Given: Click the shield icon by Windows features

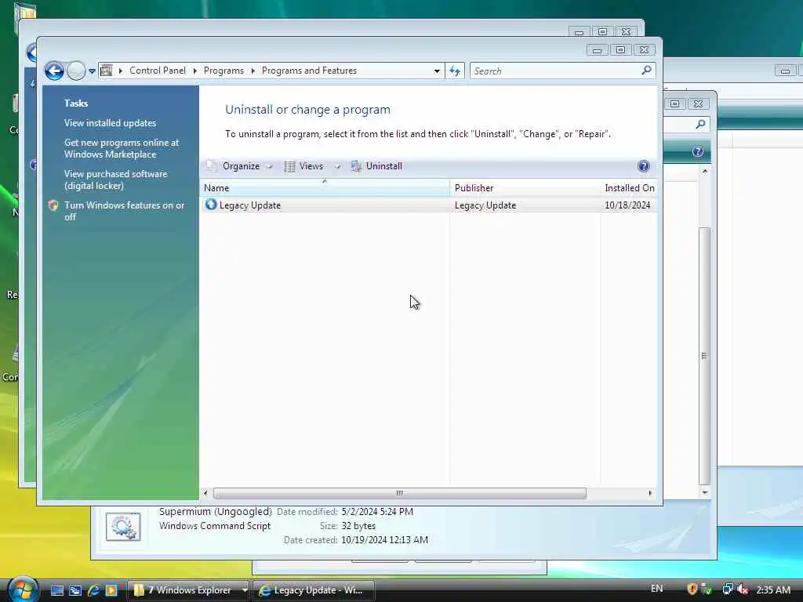Looking at the screenshot, I should 53,205.
